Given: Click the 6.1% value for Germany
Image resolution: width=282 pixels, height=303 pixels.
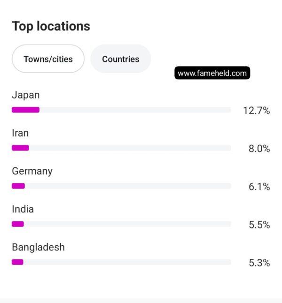Looking at the screenshot, I should pos(259,187).
